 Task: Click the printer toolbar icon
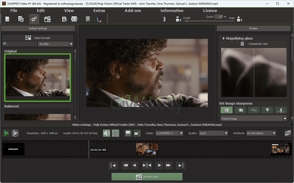coord(74,19)
